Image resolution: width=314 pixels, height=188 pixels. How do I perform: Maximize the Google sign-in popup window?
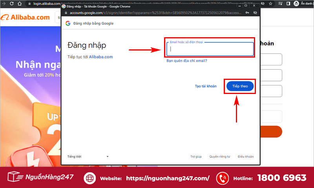pos(246,6)
